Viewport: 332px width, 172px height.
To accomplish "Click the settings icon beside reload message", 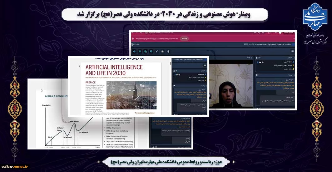I will pos(133,38).
